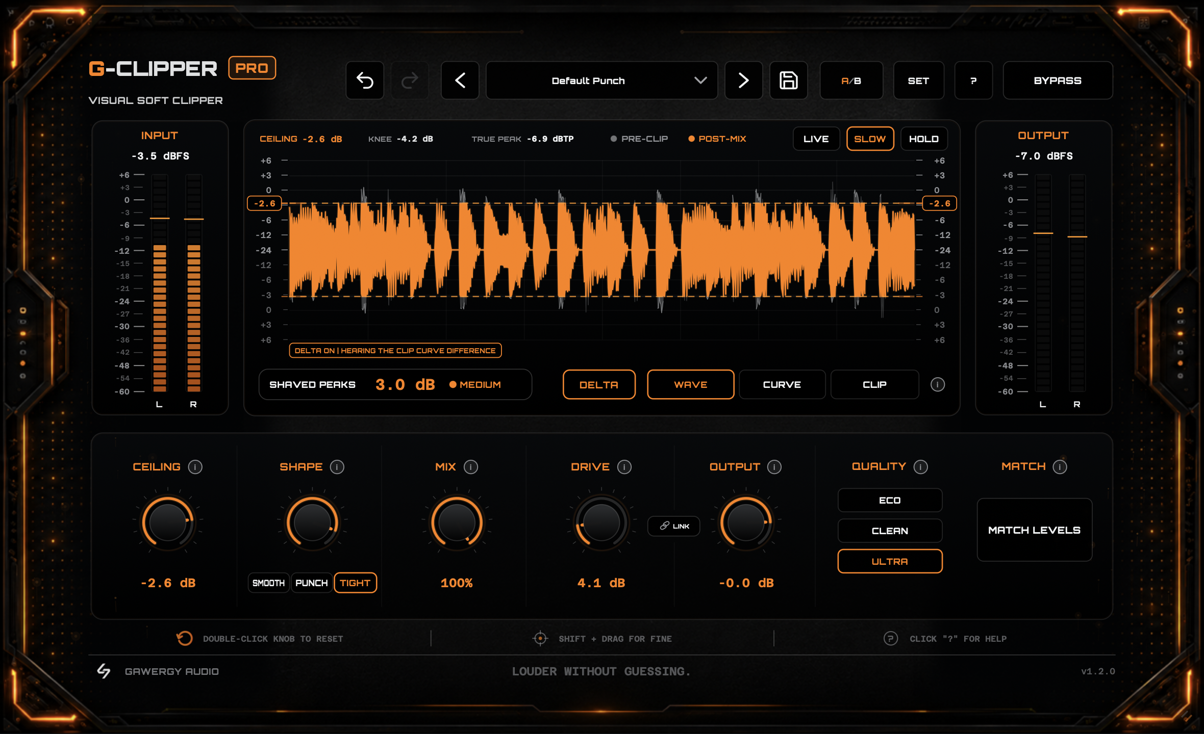
Task: Open Quality info icon
Action: pyautogui.click(x=921, y=467)
